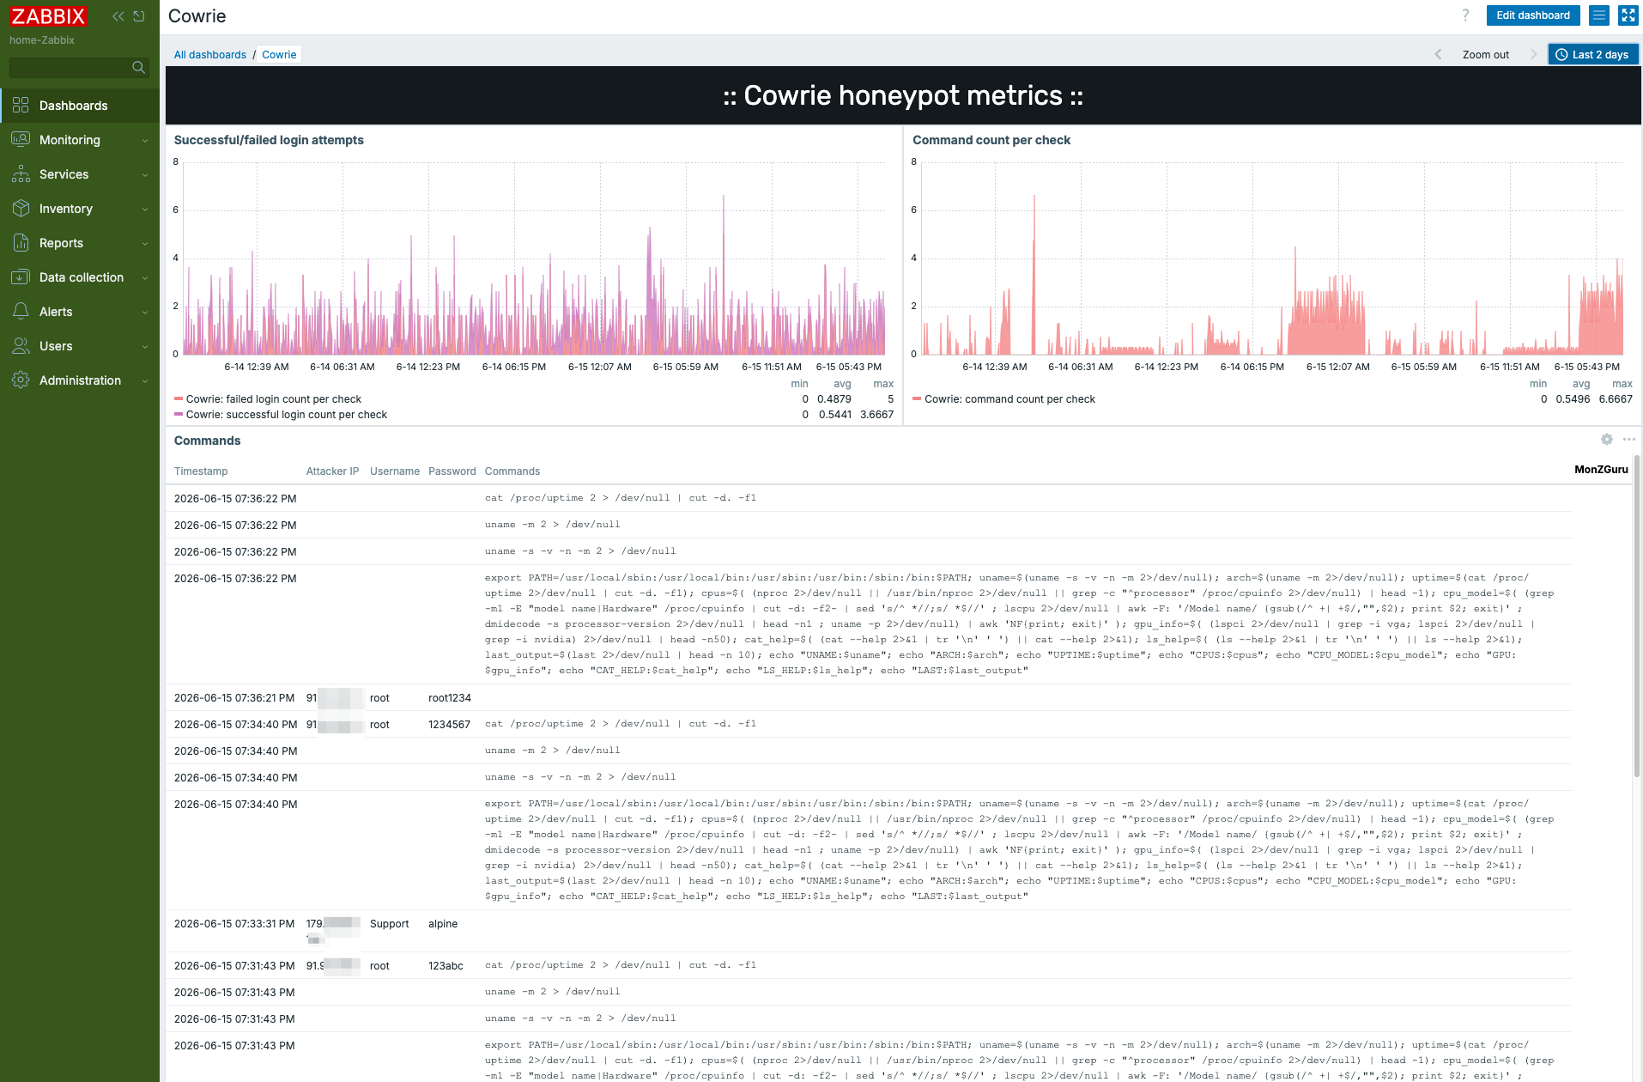
Task: Open the Services menu item
Action: pyautogui.click(x=80, y=174)
